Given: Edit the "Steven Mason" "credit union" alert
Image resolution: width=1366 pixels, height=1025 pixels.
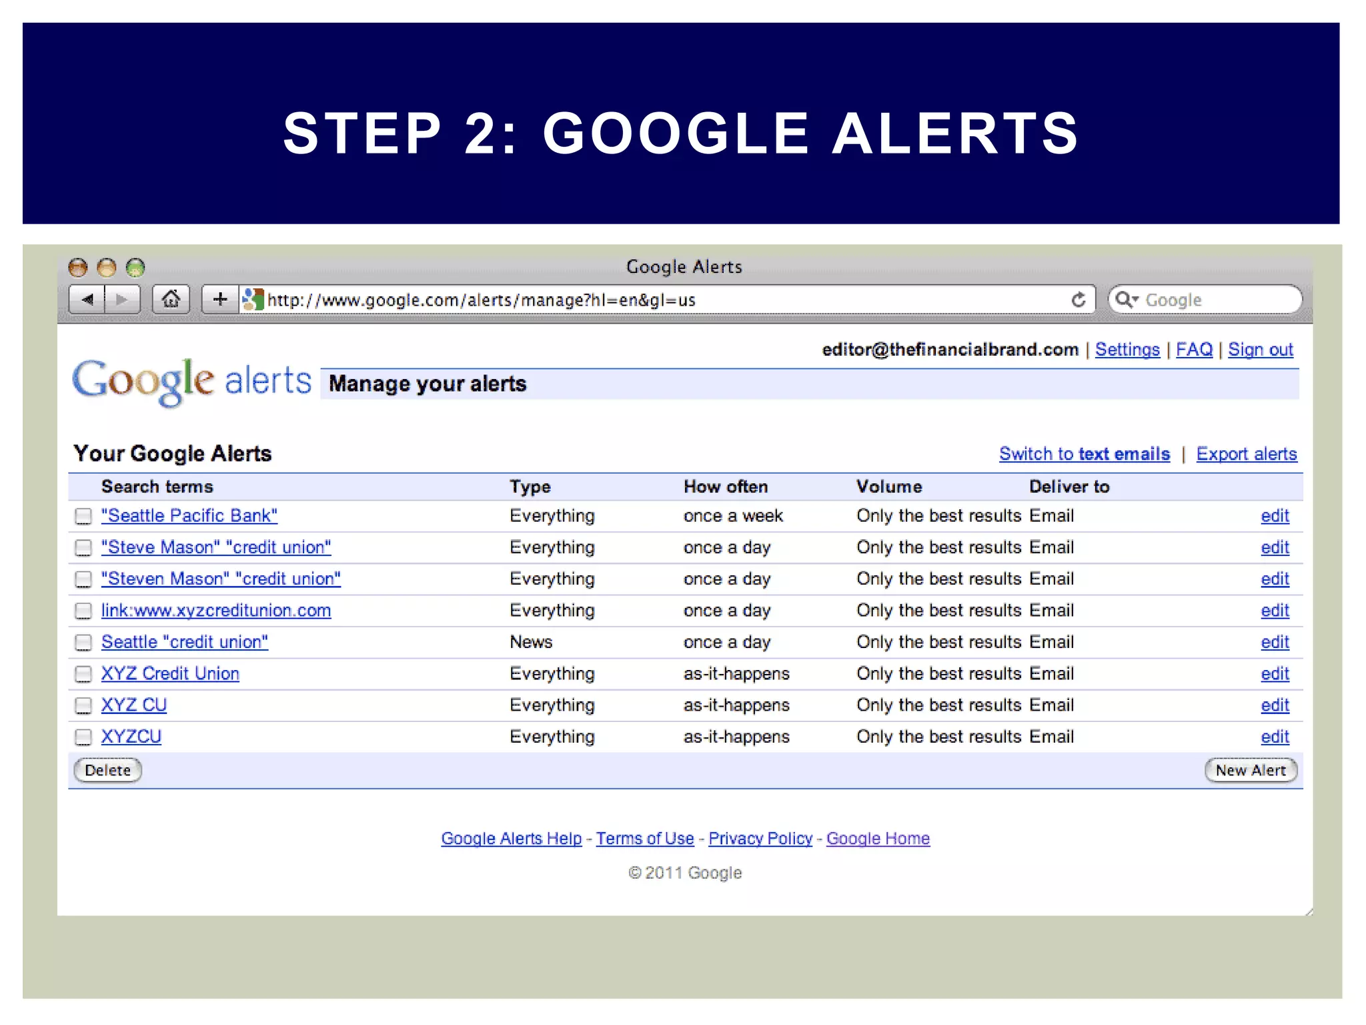Looking at the screenshot, I should tap(1275, 579).
